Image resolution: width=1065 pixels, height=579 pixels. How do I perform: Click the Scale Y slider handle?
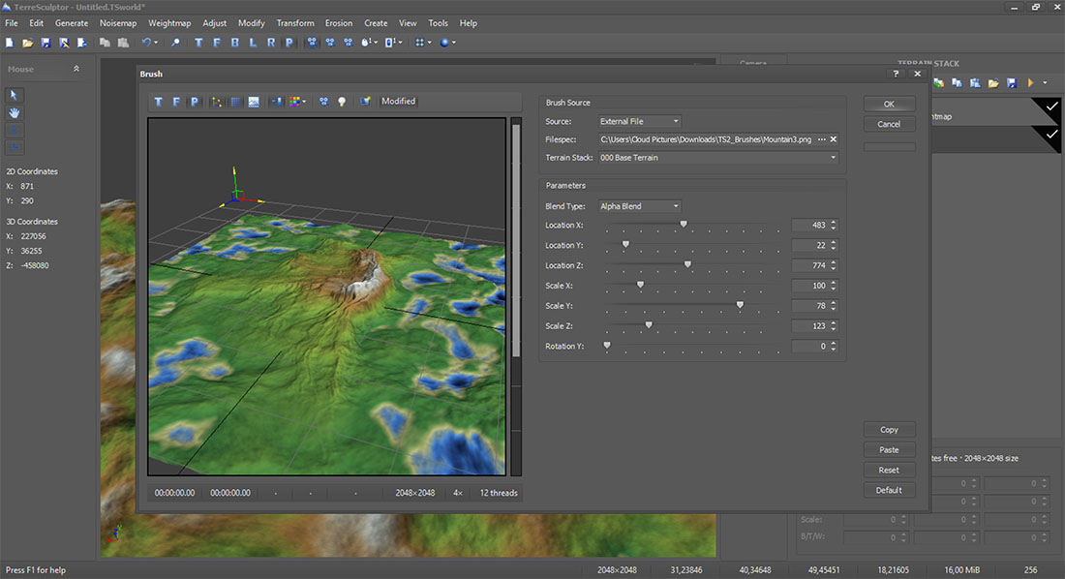pyautogui.click(x=740, y=306)
